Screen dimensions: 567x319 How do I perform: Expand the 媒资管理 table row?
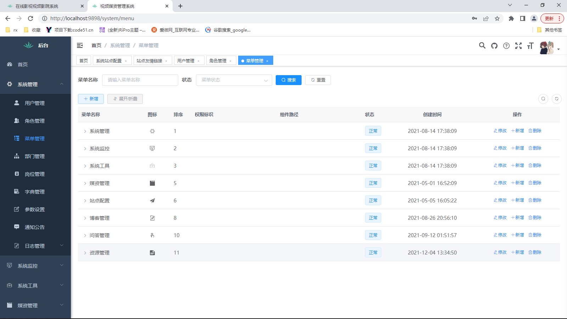(x=85, y=183)
